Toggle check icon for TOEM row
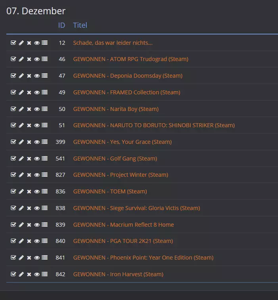 [x=13, y=191]
